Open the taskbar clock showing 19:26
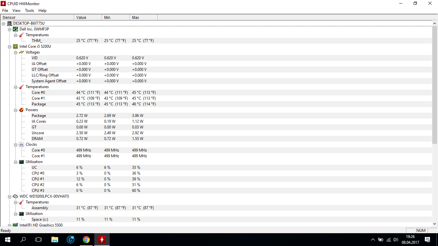Screen dimensions: 438x246 tap(410, 240)
